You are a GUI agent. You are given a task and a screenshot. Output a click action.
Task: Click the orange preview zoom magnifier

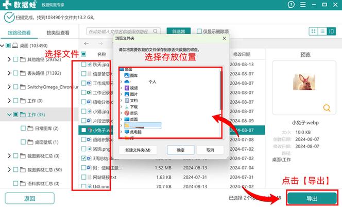pos(327,108)
